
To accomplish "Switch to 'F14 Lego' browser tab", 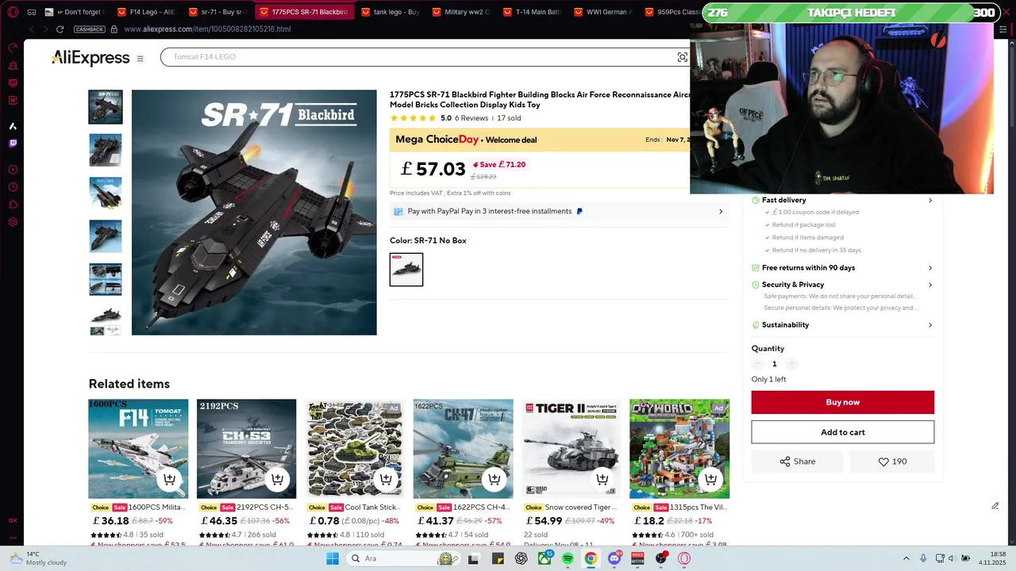I will click(x=146, y=12).
